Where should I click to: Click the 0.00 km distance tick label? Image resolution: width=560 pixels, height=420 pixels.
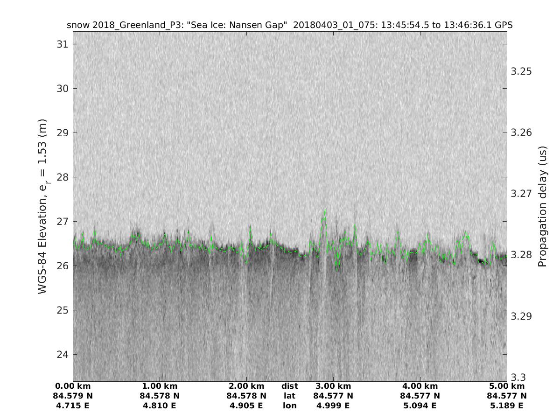click(73, 386)
